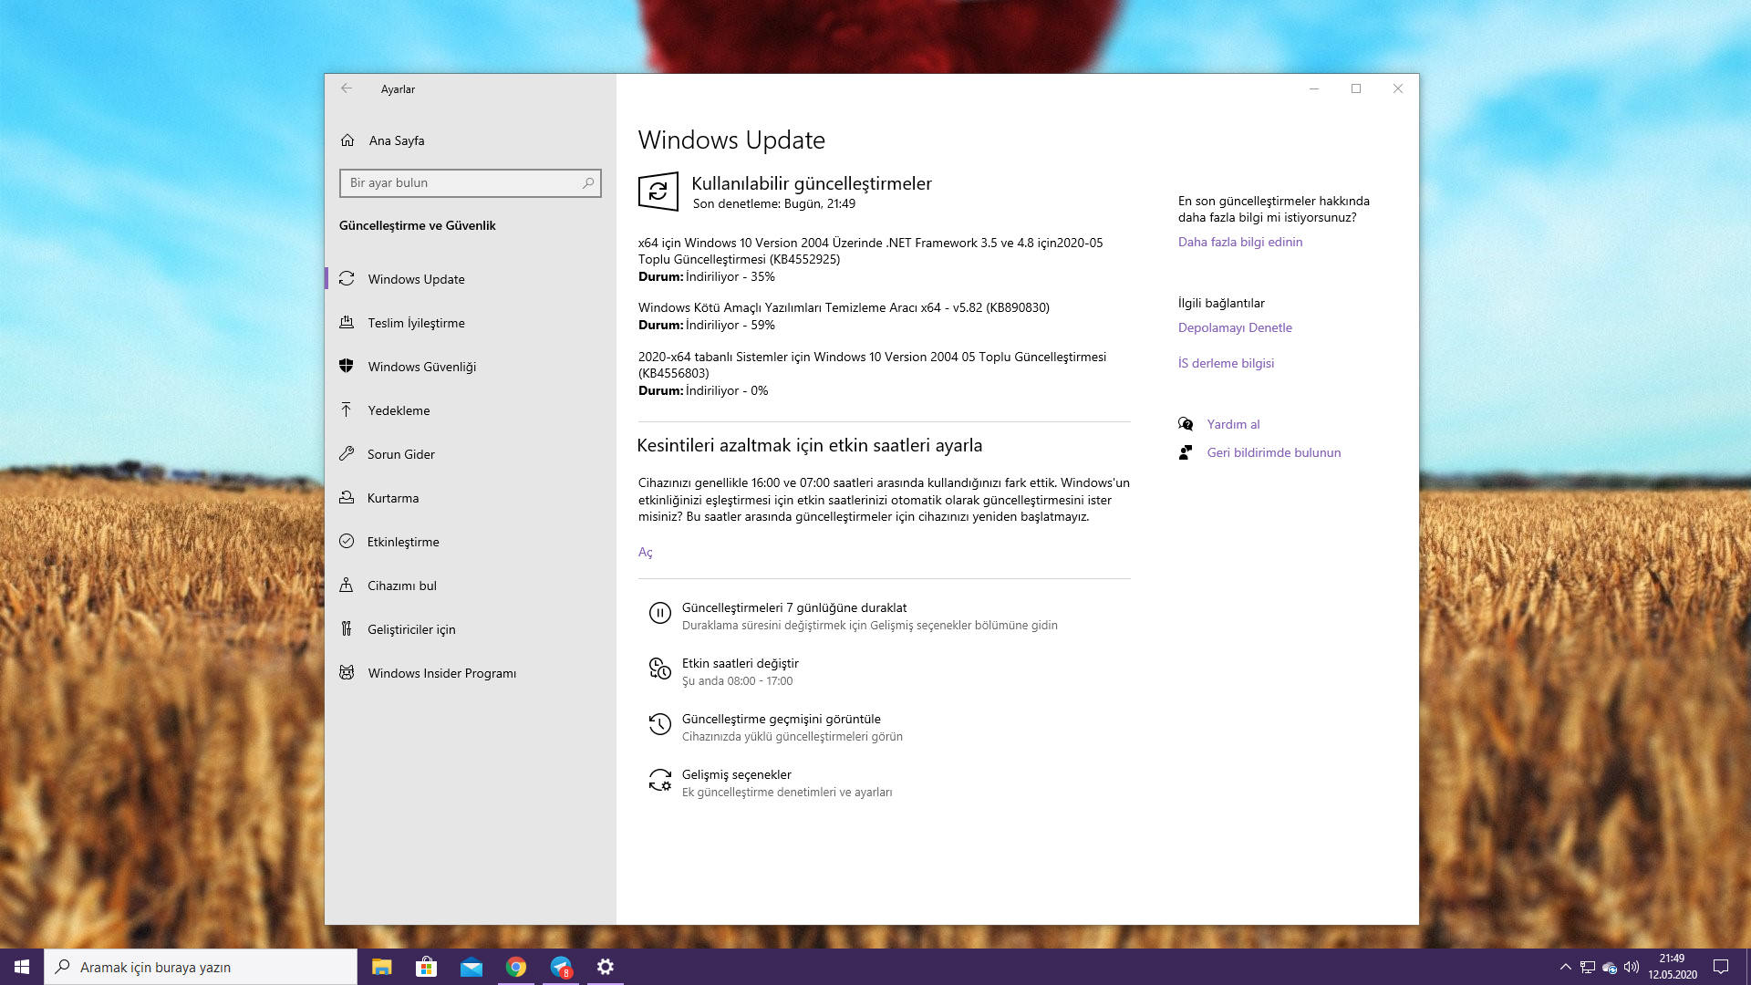Open the Windows Start menu

coord(22,967)
